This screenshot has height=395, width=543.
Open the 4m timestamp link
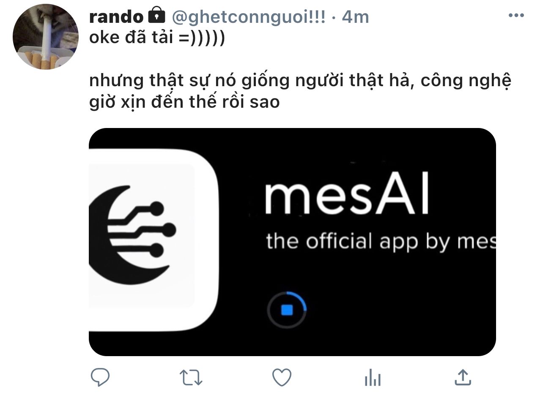pos(355,16)
